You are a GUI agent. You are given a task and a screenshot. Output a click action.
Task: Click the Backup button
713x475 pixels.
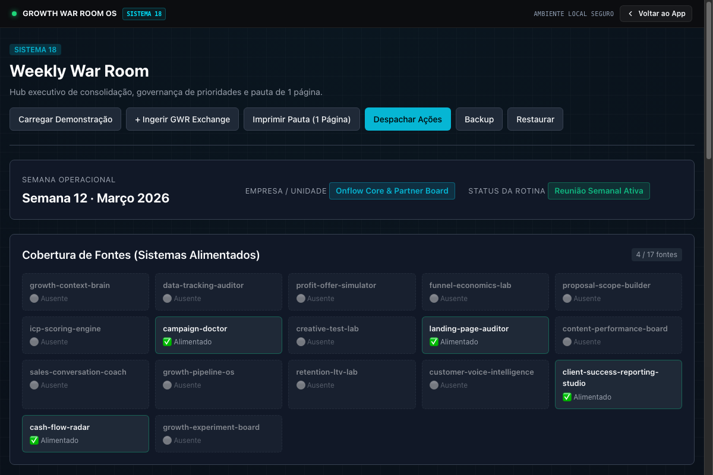(479, 119)
